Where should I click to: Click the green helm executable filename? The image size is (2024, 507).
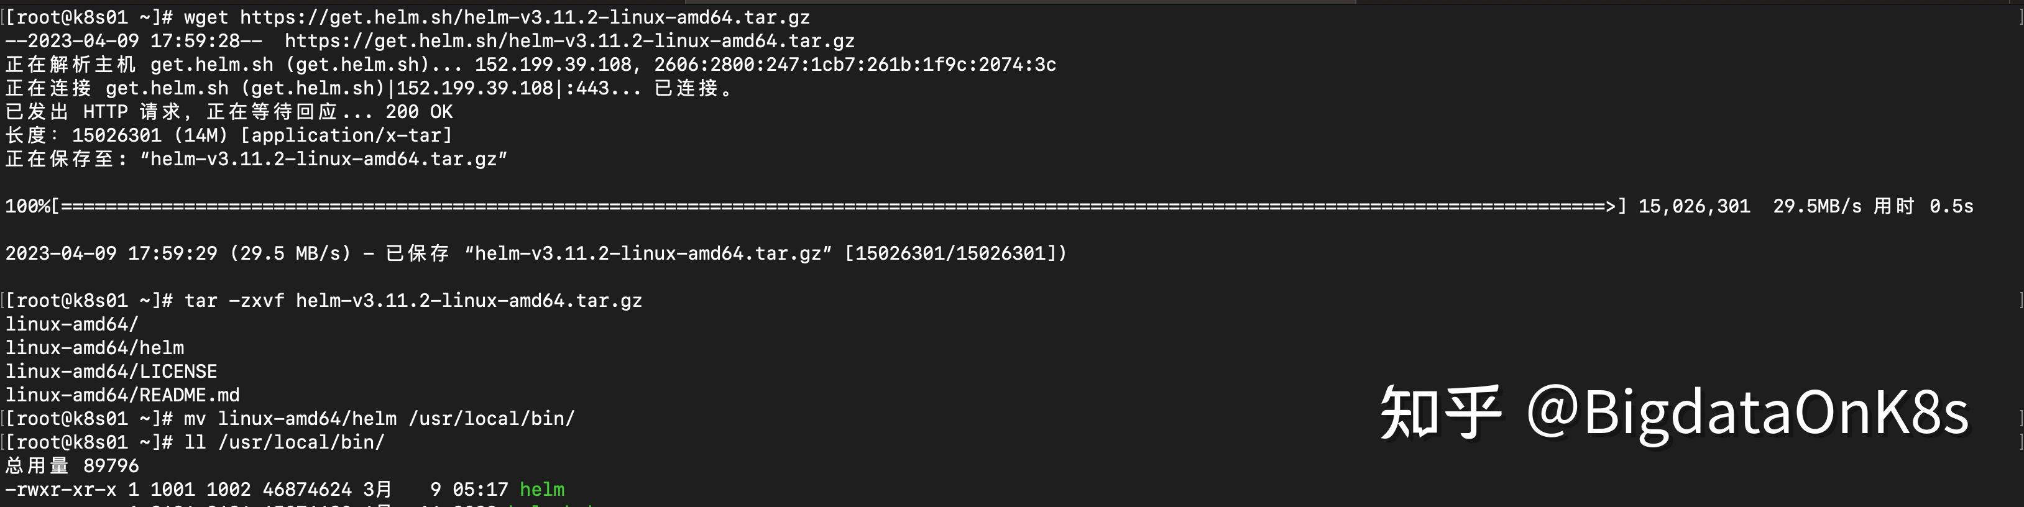pos(542,489)
